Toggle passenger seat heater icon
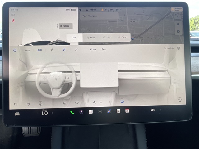This screenshot has width=199, height=149. tap(180, 100)
